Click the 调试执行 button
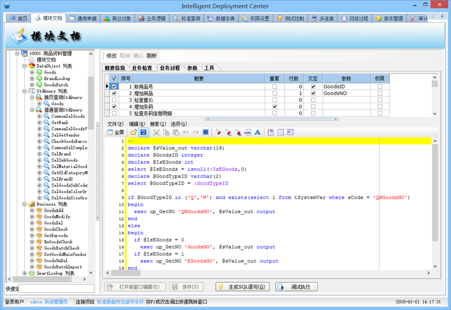The width and height of the screenshot is (451, 310). [296, 287]
